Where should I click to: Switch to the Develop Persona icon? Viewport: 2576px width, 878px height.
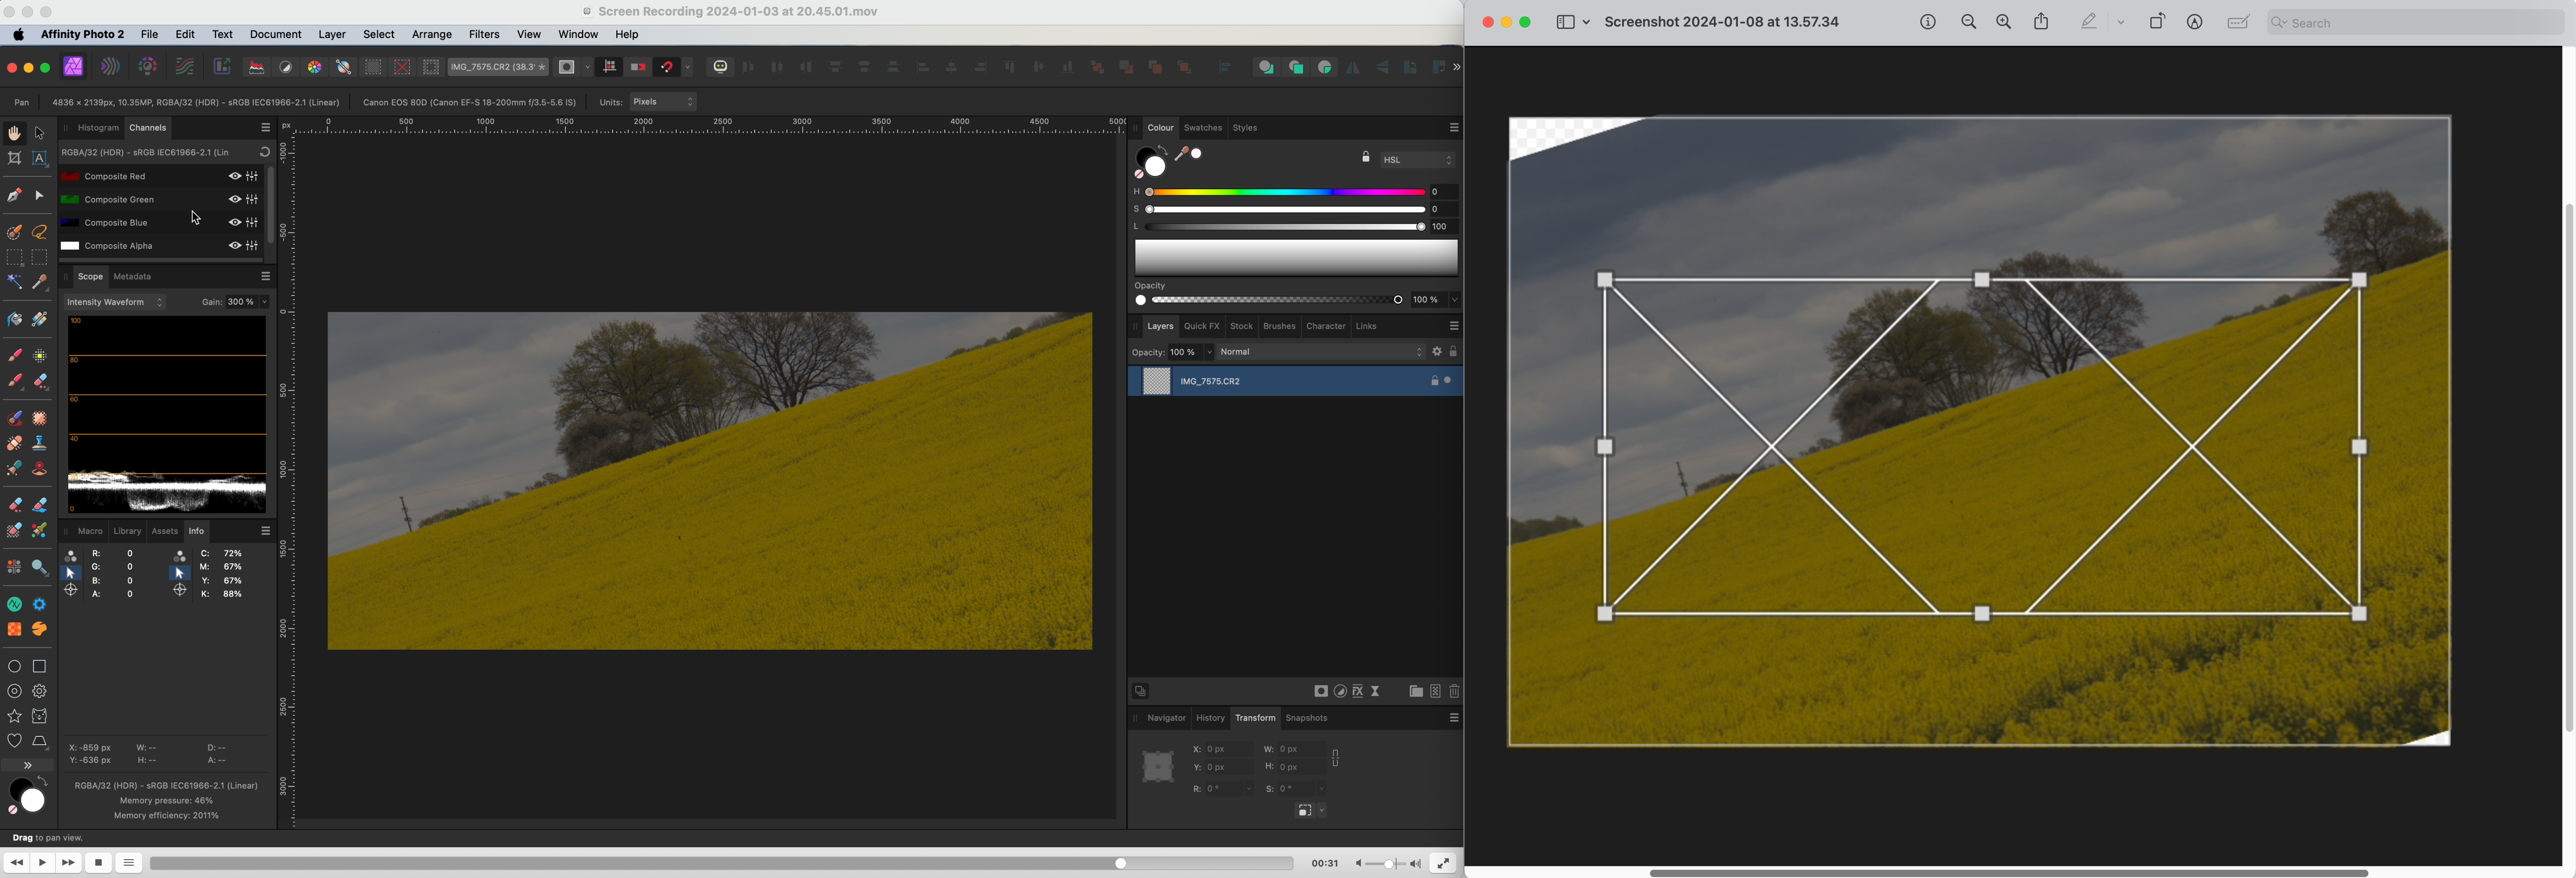tap(148, 67)
